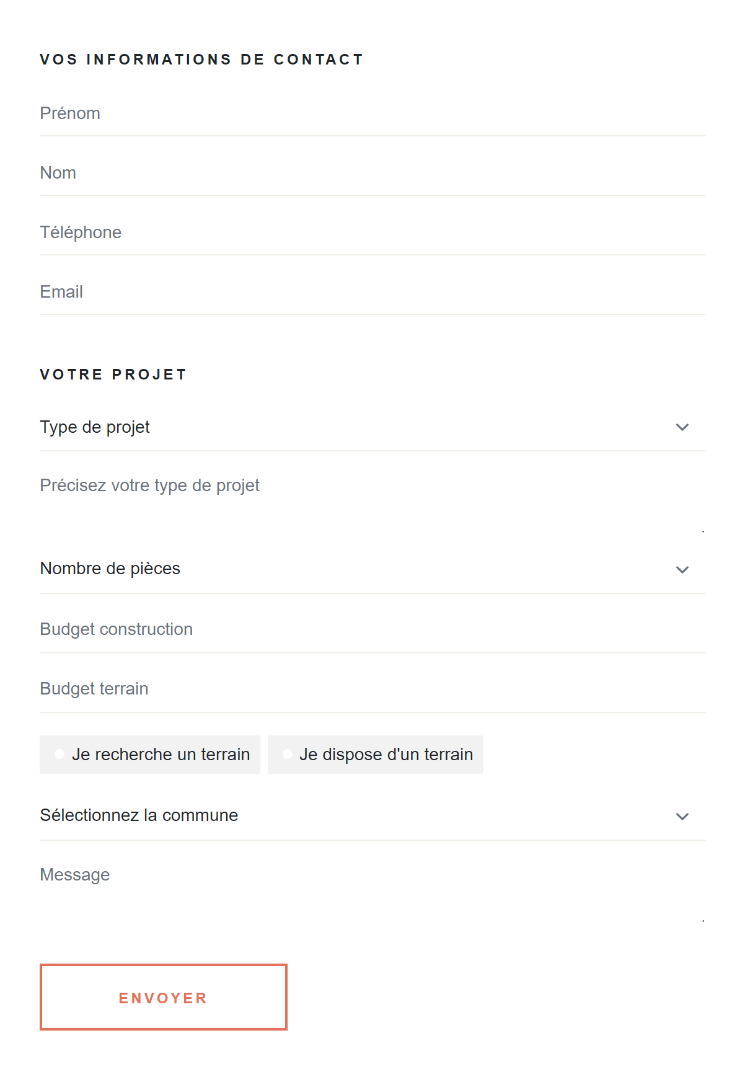Open the Sélectionnez la commune dropdown
This screenshot has width=745, height=1069.
359,816
